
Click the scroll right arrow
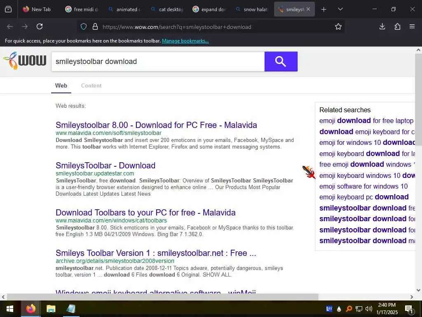pyautogui.click(x=412, y=297)
